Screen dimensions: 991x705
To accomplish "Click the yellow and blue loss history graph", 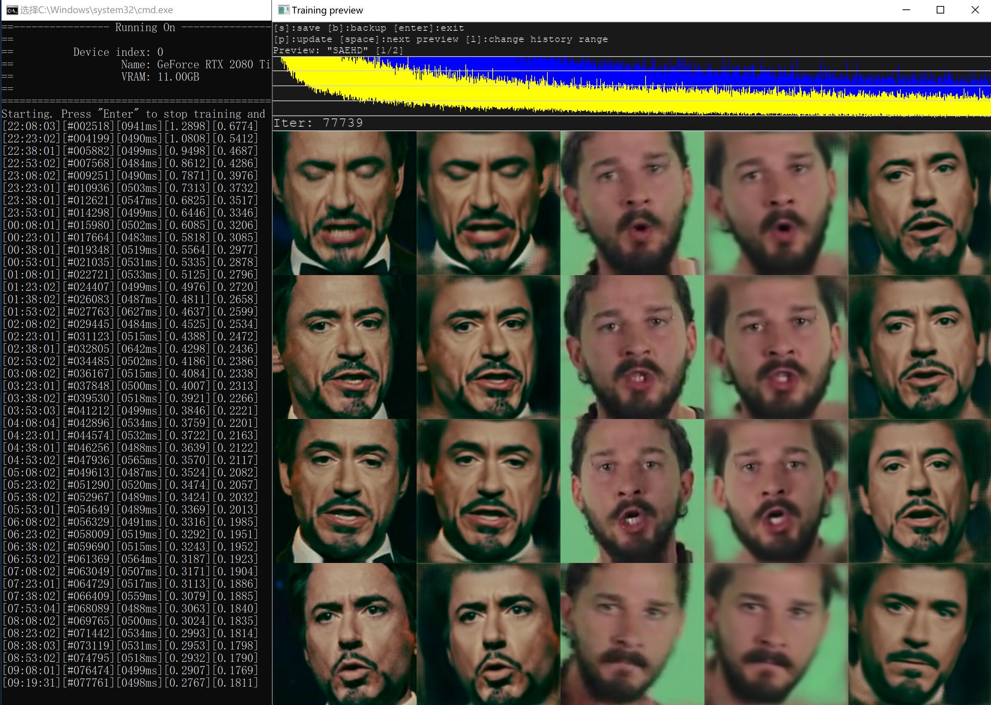I will coord(632,86).
